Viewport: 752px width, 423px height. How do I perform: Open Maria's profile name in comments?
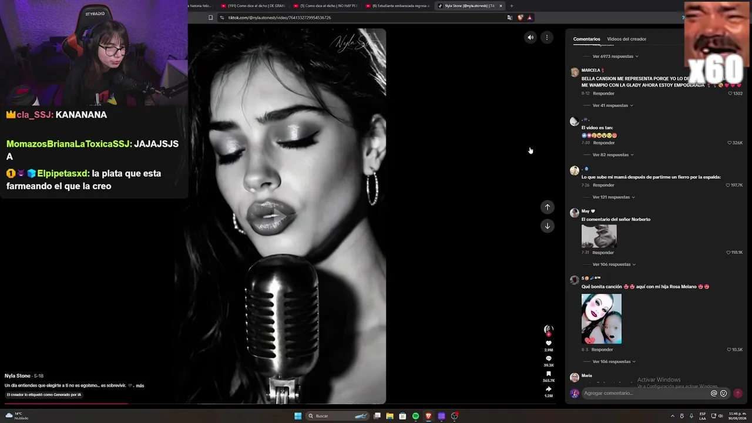tap(587, 375)
